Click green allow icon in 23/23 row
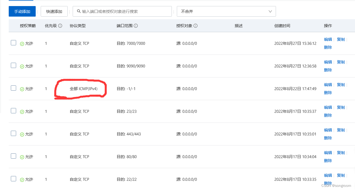The width and height of the screenshot is (355, 190). pos(22,112)
